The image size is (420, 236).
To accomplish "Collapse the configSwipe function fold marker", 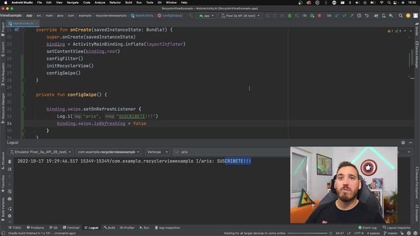I will coord(23,94).
